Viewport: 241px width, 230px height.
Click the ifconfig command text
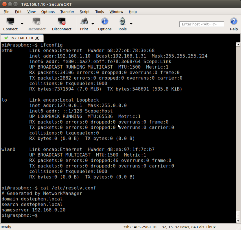click(x=51, y=45)
